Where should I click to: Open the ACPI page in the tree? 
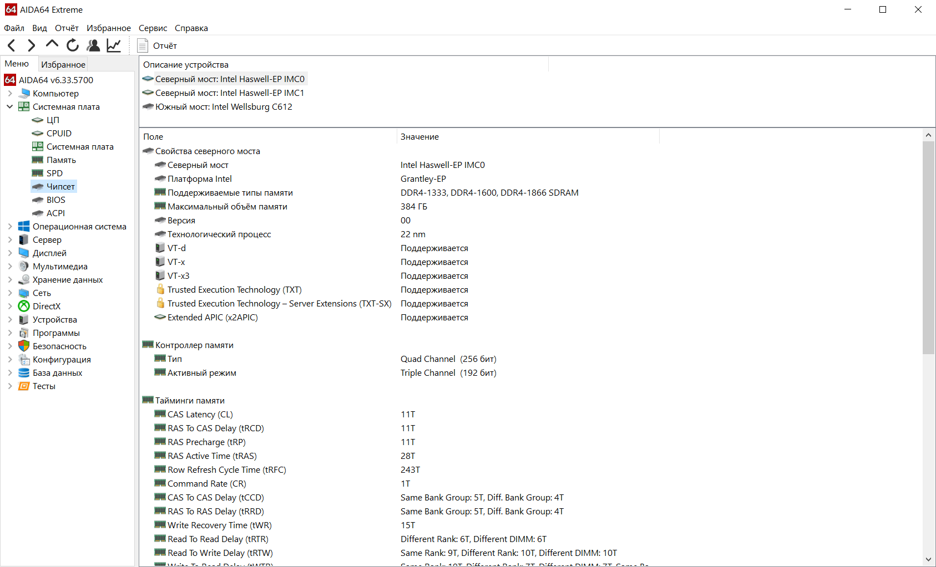tap(55, 213)
